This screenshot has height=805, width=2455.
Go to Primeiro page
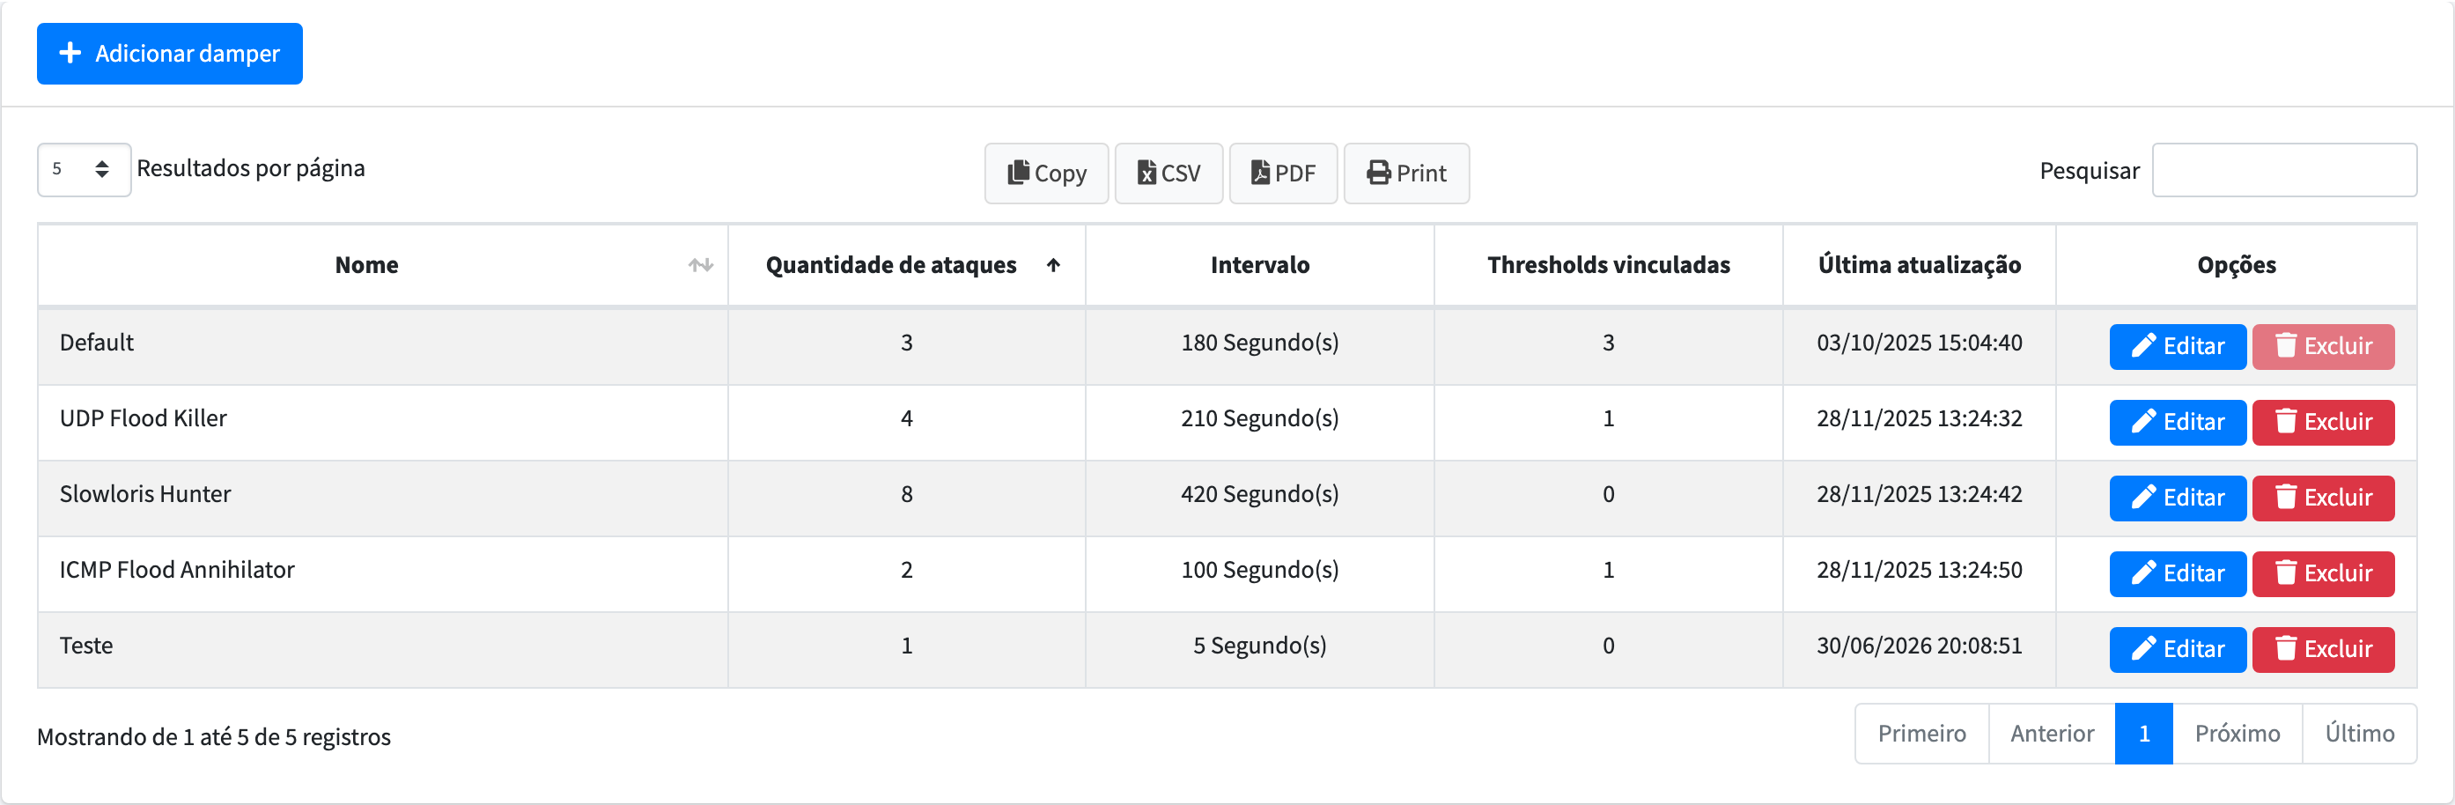[1921, 734]
